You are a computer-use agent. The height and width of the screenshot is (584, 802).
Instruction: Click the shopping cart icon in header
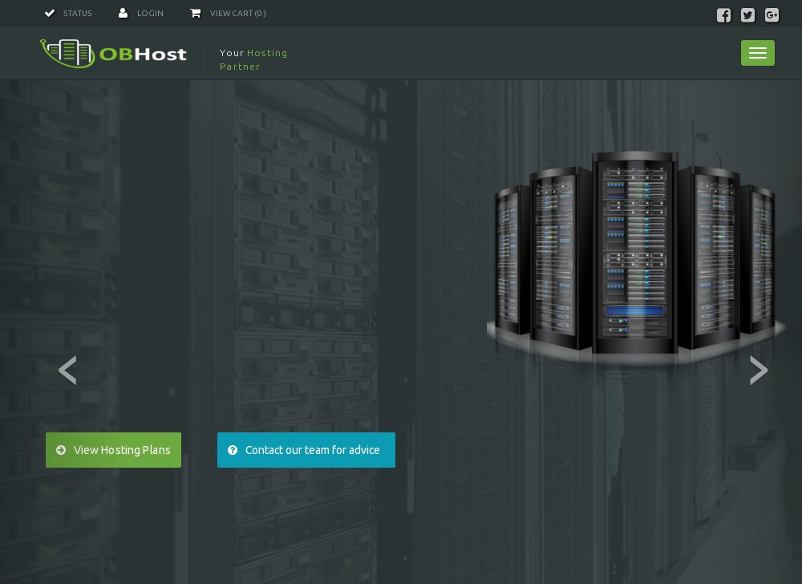click(x=195, y=13)
